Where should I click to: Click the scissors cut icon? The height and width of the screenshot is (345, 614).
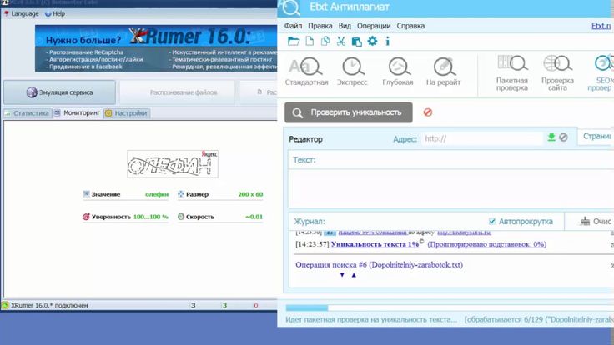click(341, 41)
